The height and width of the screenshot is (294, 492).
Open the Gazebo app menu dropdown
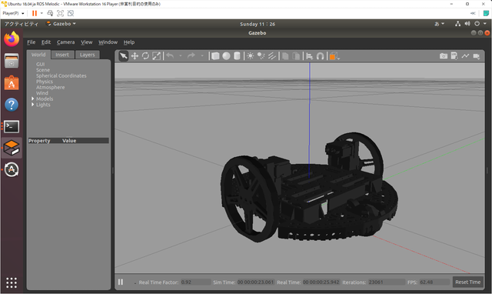click(61, 24)
